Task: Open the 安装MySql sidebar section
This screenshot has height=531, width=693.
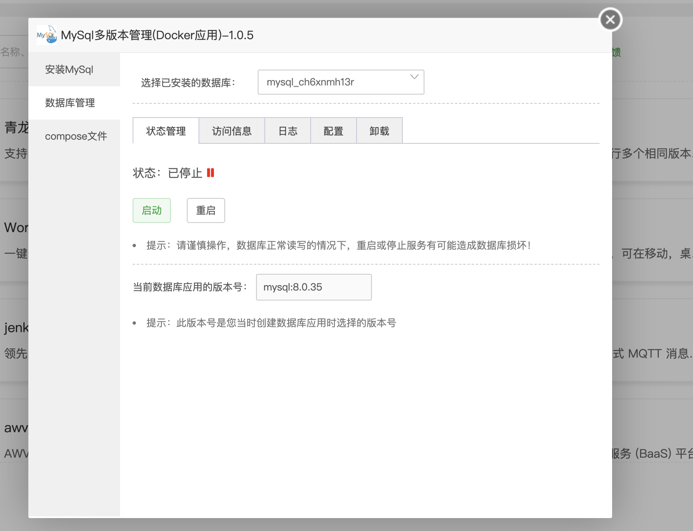Action: (74, 70)
